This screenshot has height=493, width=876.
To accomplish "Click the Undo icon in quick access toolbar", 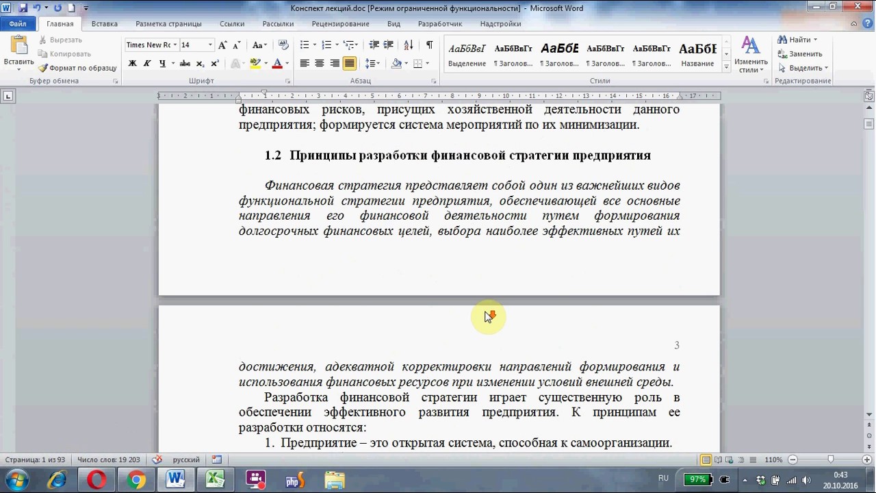I will [x=37, y=8].
